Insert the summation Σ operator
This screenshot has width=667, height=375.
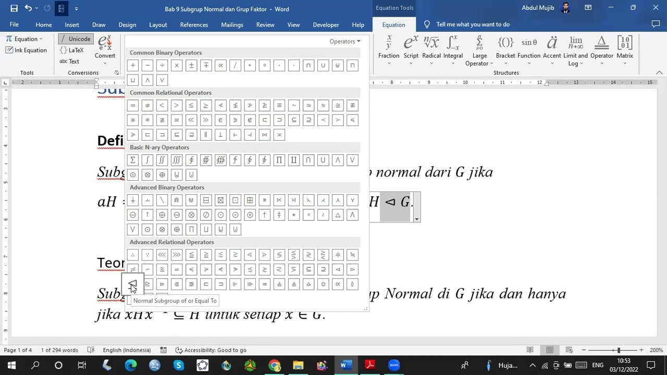pos(133,160)
